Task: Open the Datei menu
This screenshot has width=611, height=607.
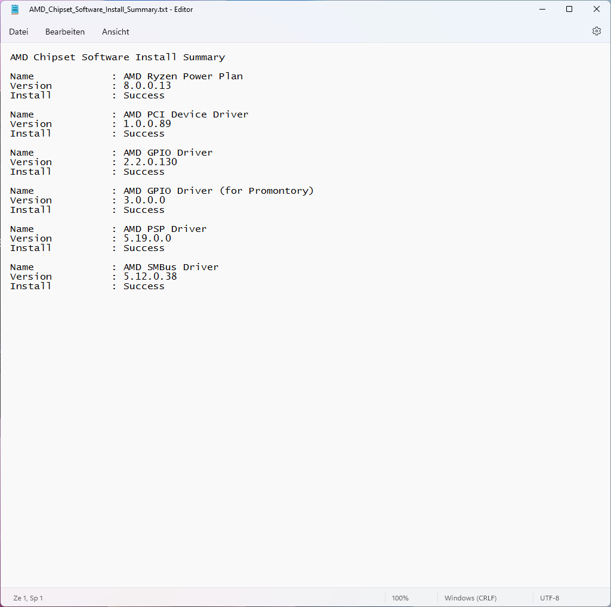Action: [x=18, y=32]
